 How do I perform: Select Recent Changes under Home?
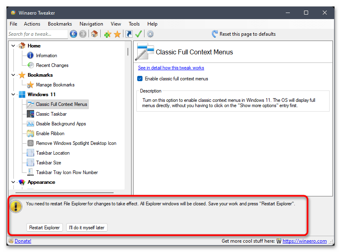point(52,65)
